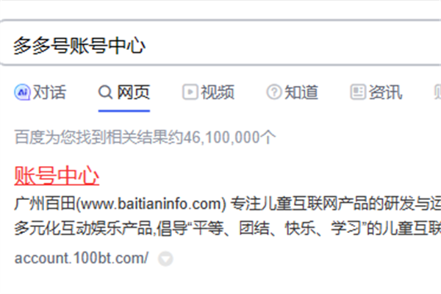Open the 账号中心 result link
The height and width of the screenshot is (294, 441).
(57, 176)
